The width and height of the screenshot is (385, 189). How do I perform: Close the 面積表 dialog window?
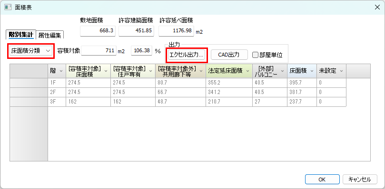click(377, 7)
